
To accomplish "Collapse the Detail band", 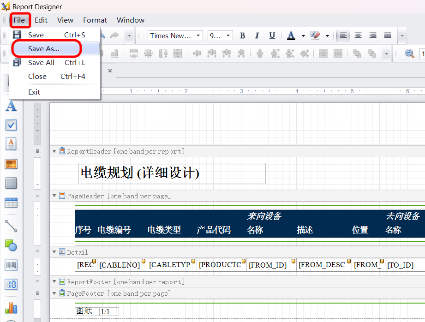I will click(x=54, y=252).
